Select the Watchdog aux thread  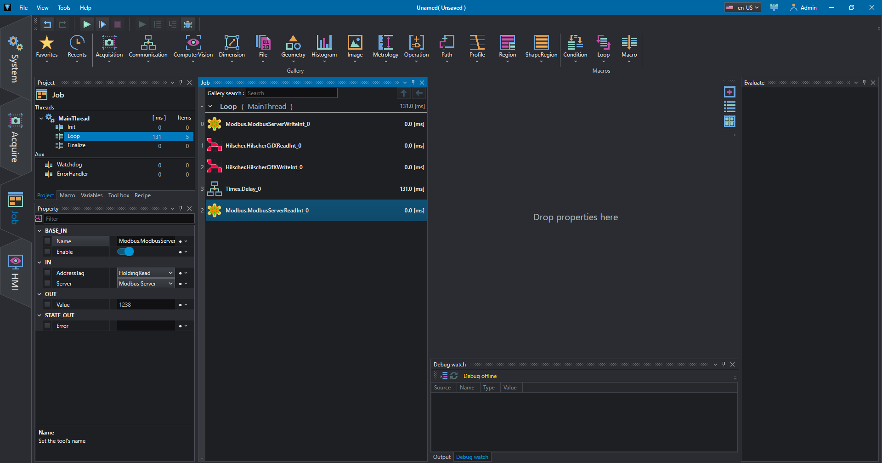[x=69, y=165]
